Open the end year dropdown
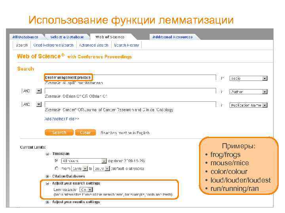The width and height of the screenshot is (285, 213). [x=101, y=169]
